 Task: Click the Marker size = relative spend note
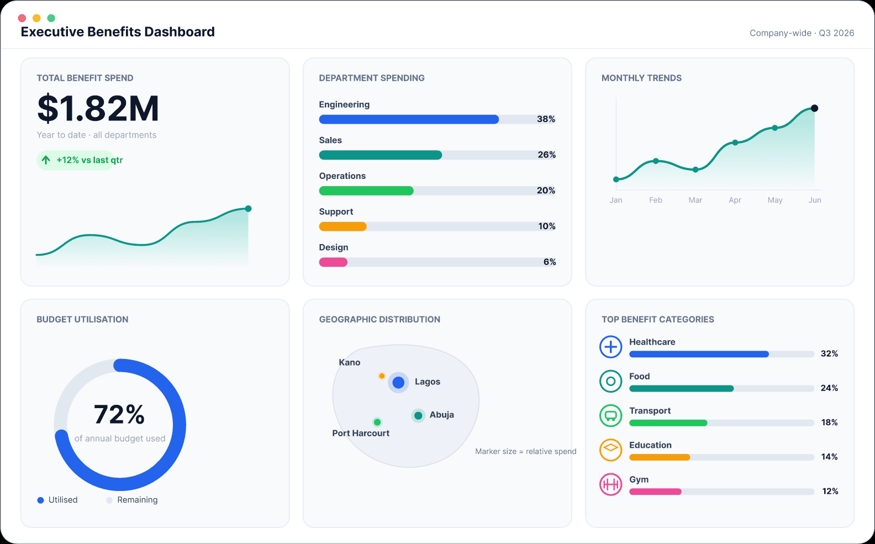526,452
